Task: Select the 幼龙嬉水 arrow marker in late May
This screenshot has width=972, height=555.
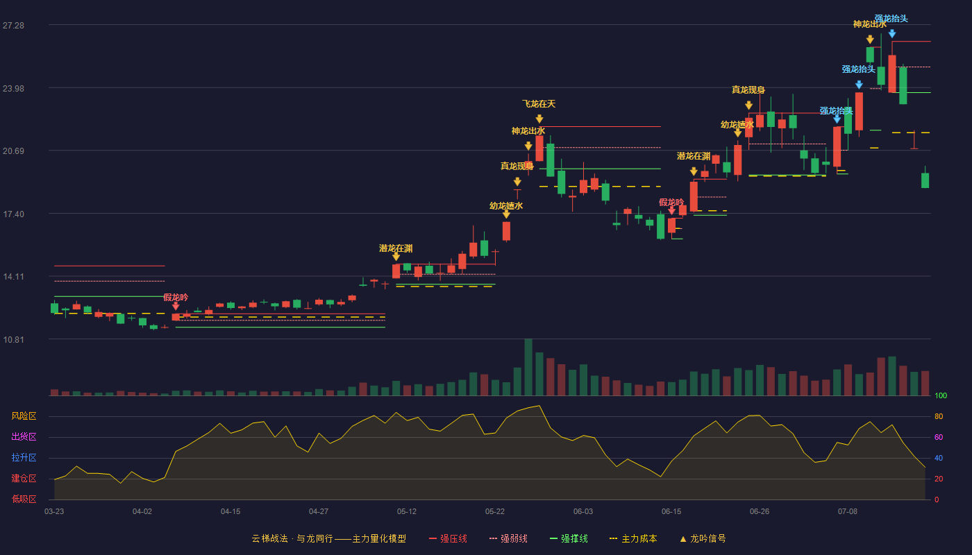Action: click(x=506, y=214)
